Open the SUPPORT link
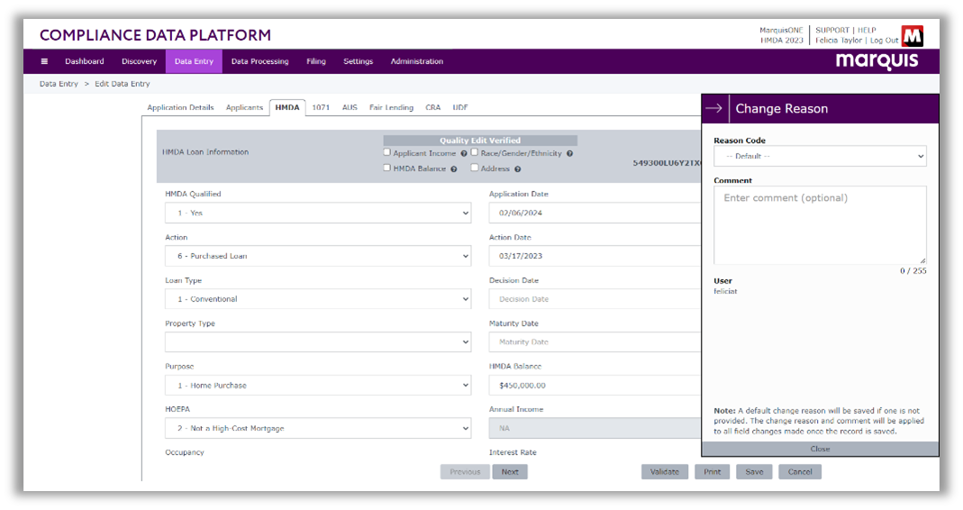Viewport: 963px width, 510px height. click(x=832, y=30)
